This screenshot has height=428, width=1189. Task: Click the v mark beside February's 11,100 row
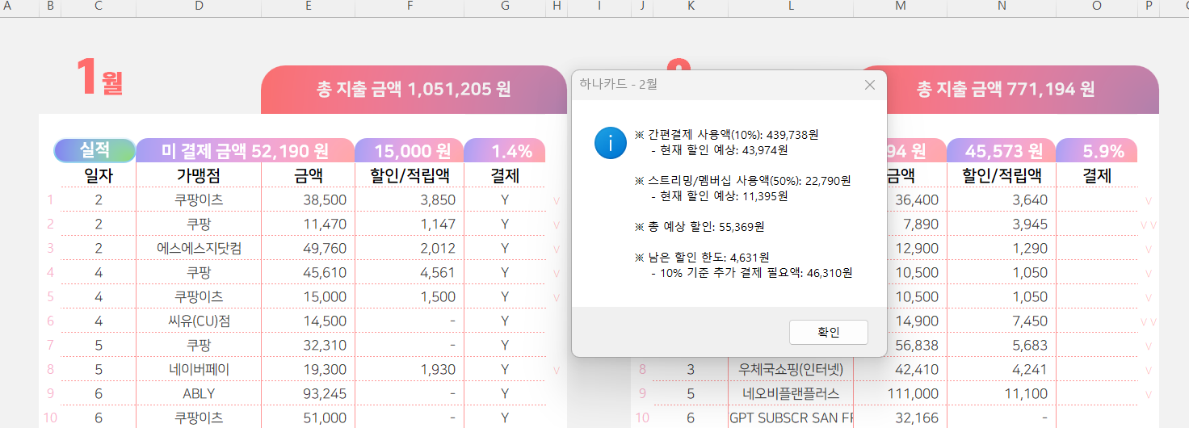[x=1148, y=394]
